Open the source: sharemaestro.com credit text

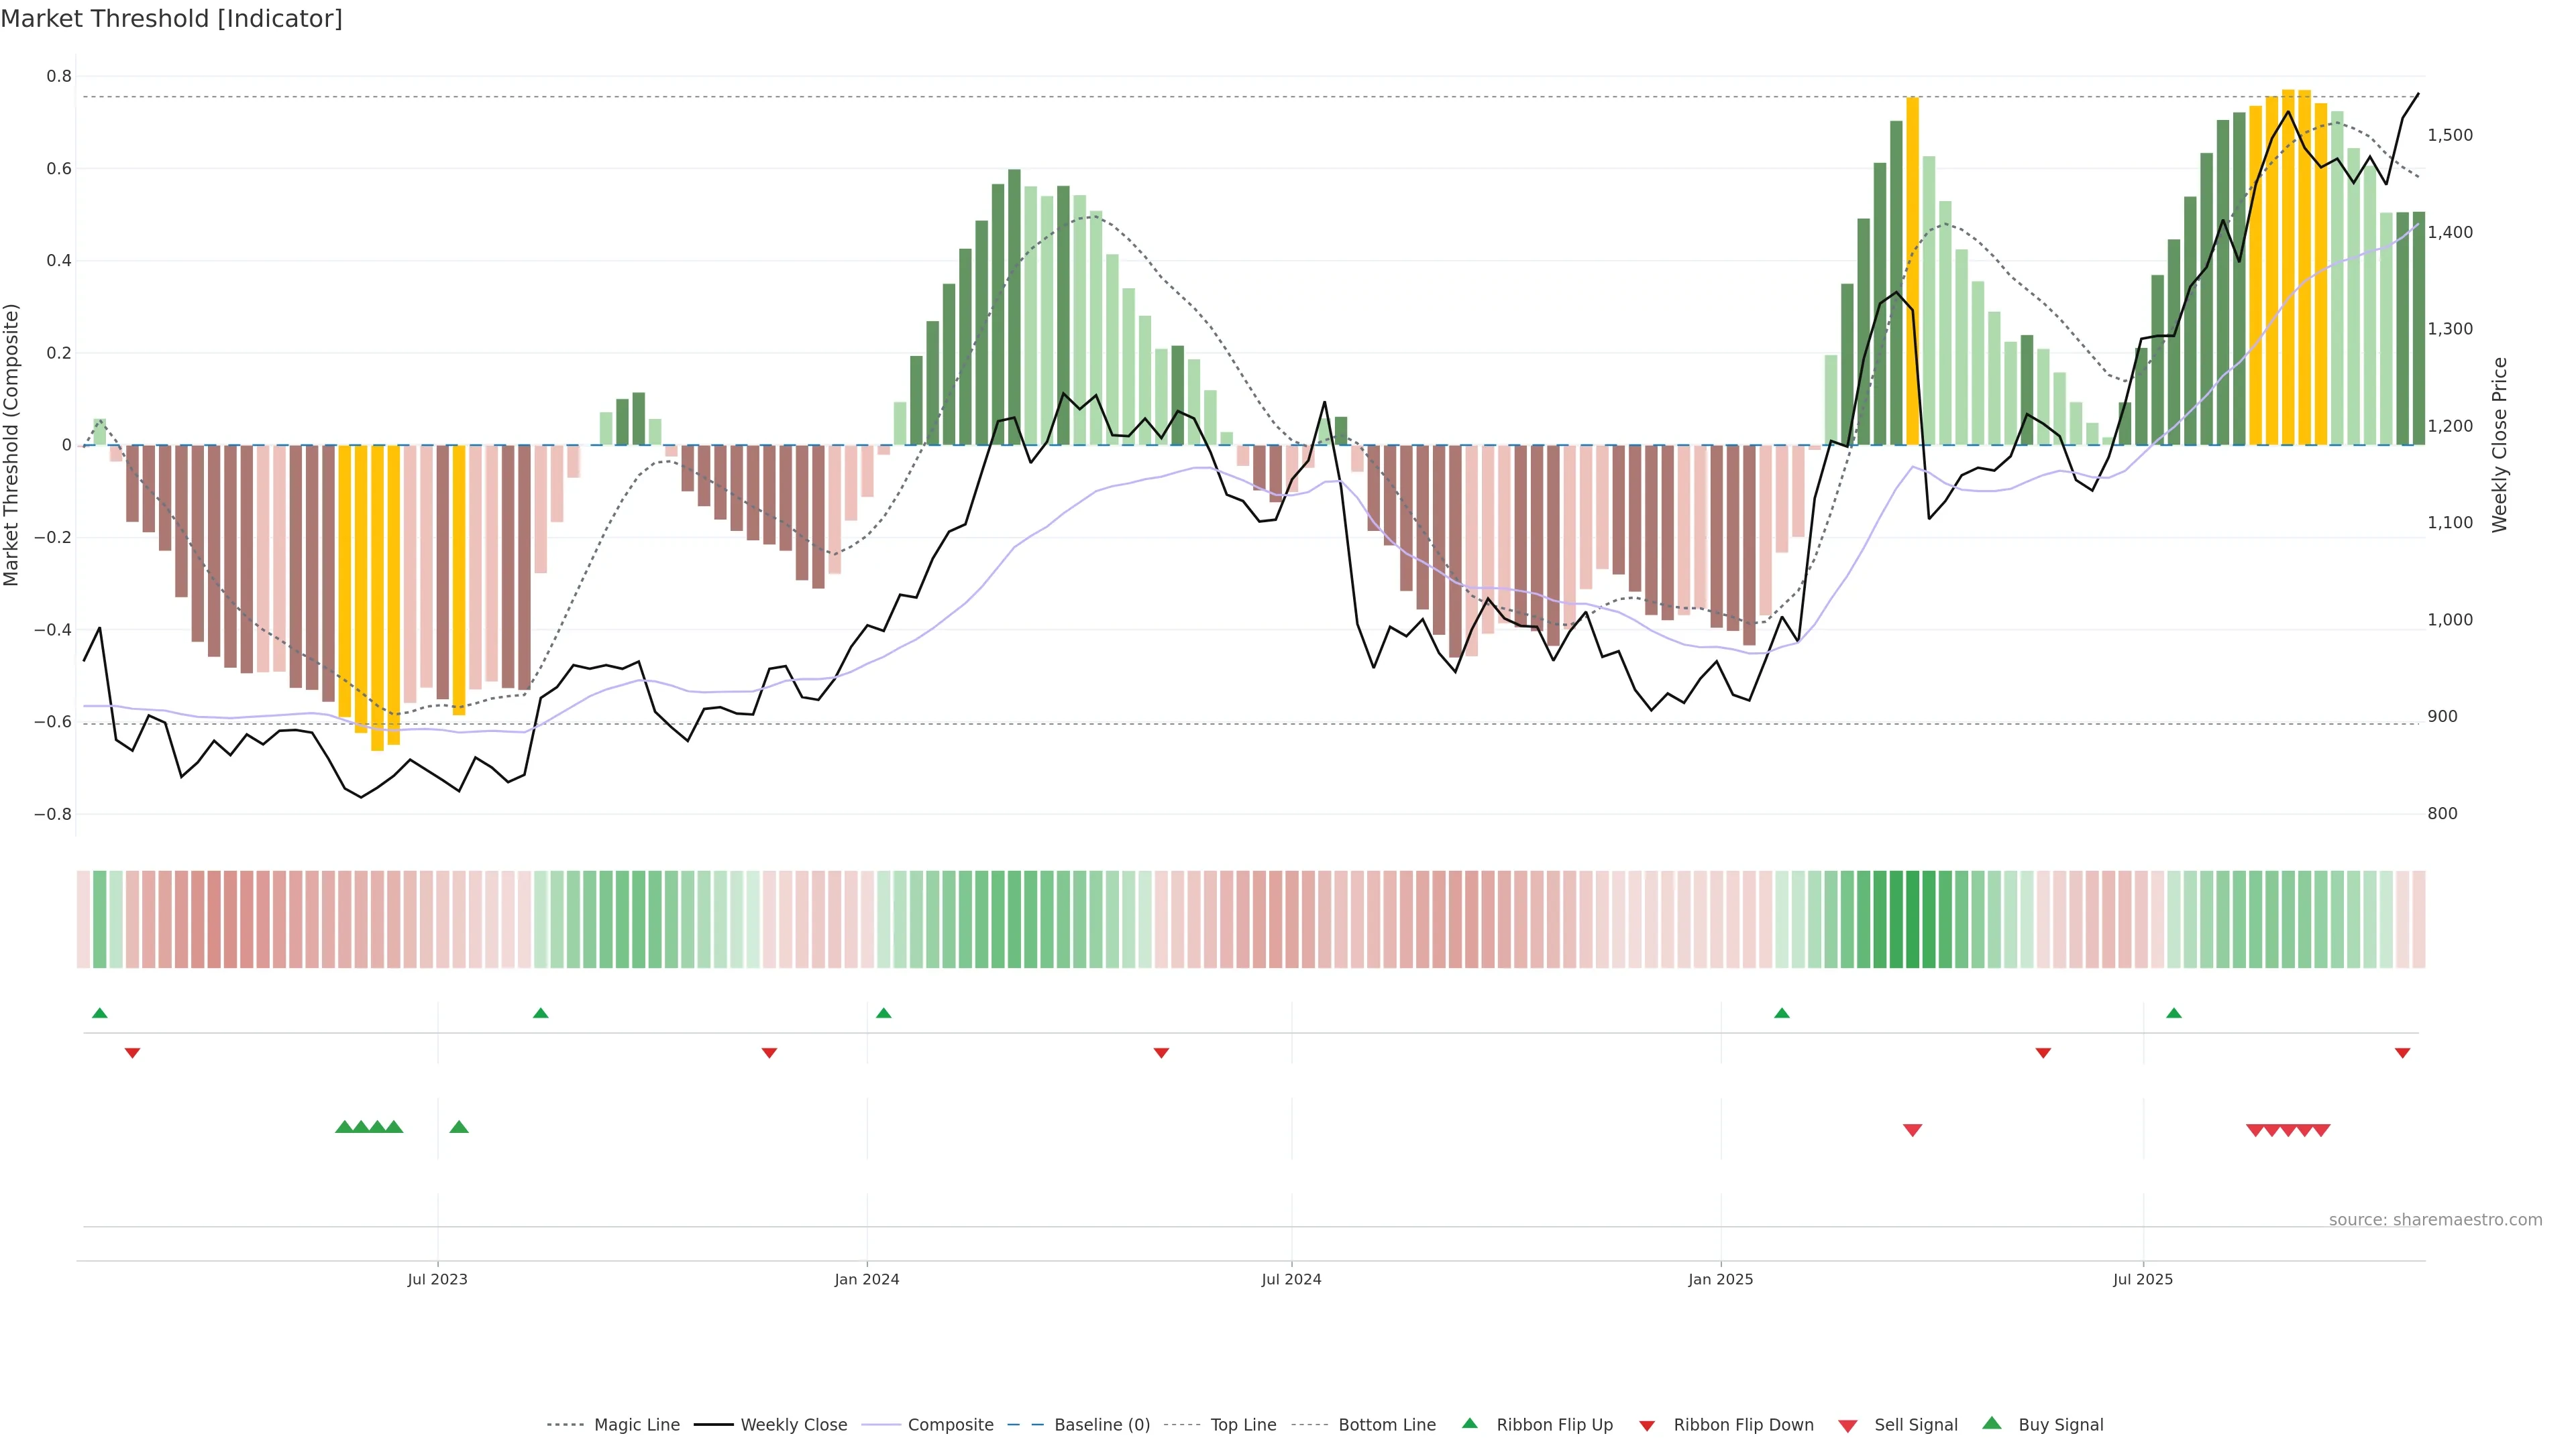pyautogui.click(x=2435, y=1219)
